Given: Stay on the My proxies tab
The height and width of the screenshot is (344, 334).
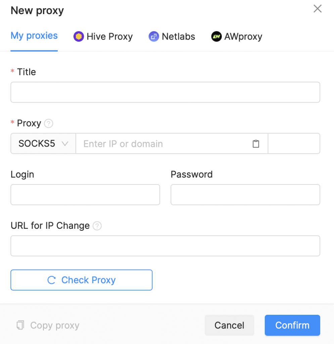Looking at the screenshot, I should [x=34, y=36].
